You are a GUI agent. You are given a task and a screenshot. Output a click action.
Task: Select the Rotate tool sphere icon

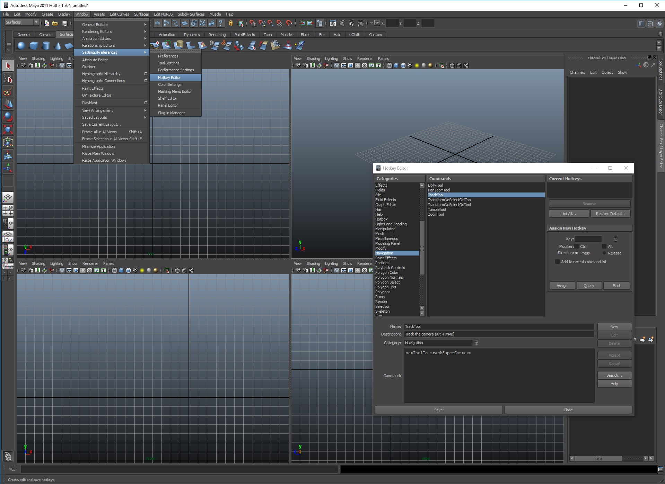[8, 117]
